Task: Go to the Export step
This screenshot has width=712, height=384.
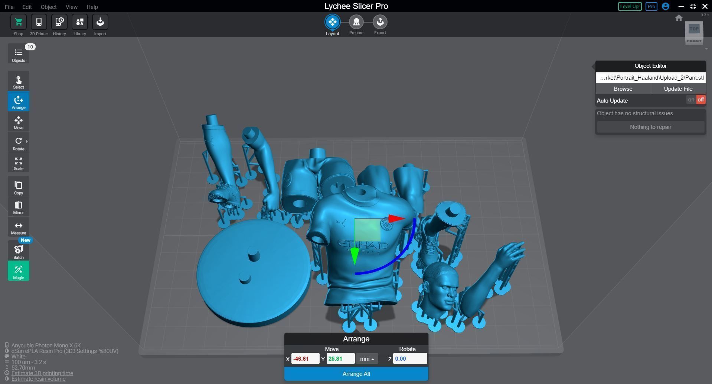Action: [380, 22]
